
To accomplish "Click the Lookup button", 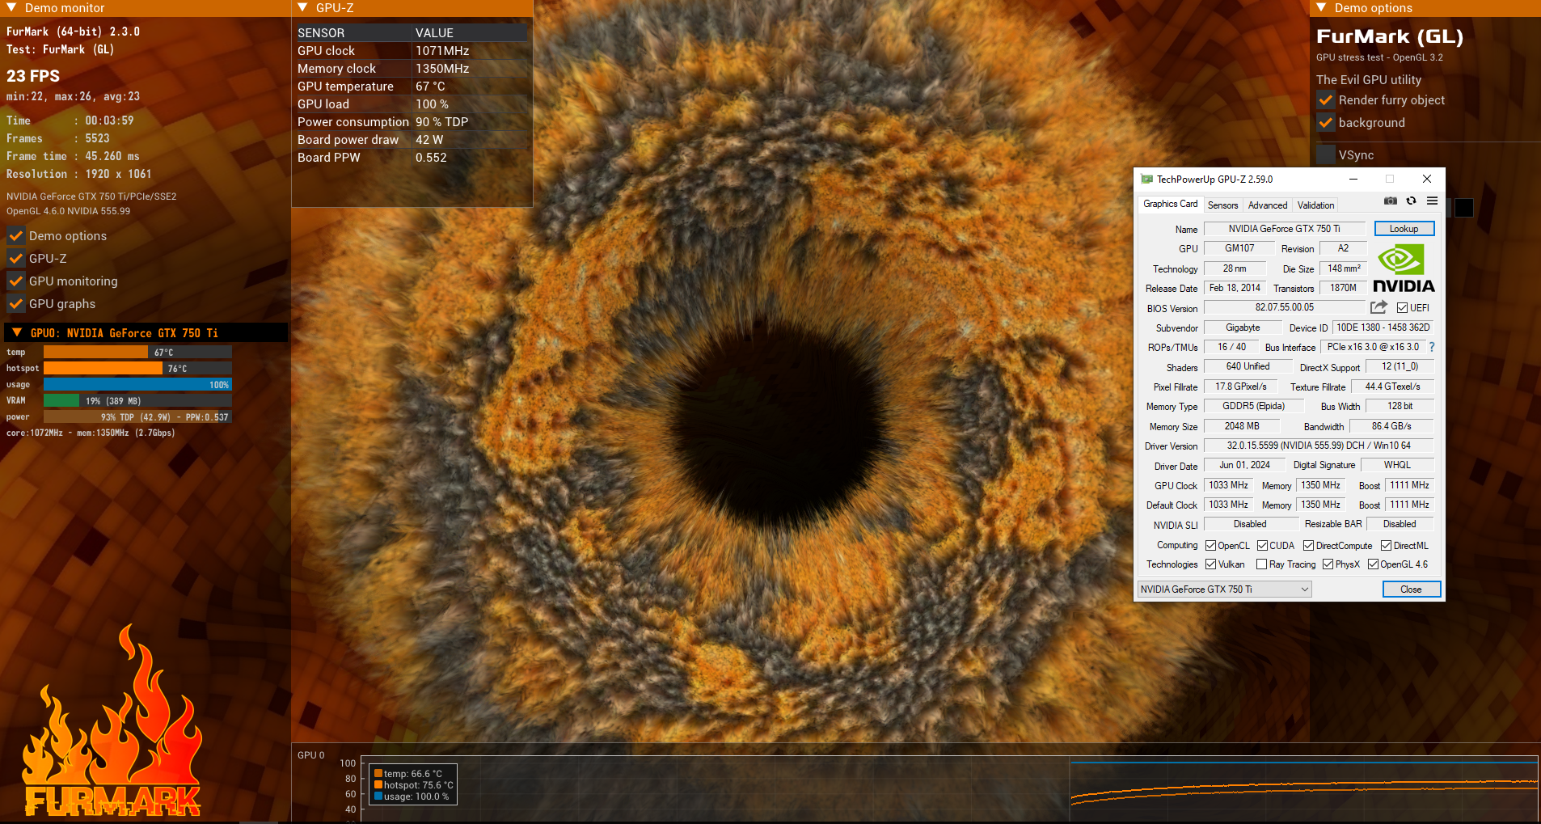I will pyautogui.click(x=1403, y=229).
